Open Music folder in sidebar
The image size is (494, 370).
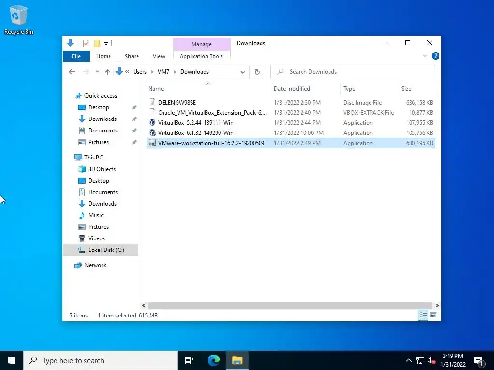[96, 215]
